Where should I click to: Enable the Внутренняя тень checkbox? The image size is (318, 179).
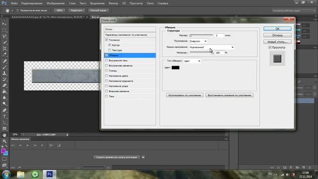click(107, 61)
